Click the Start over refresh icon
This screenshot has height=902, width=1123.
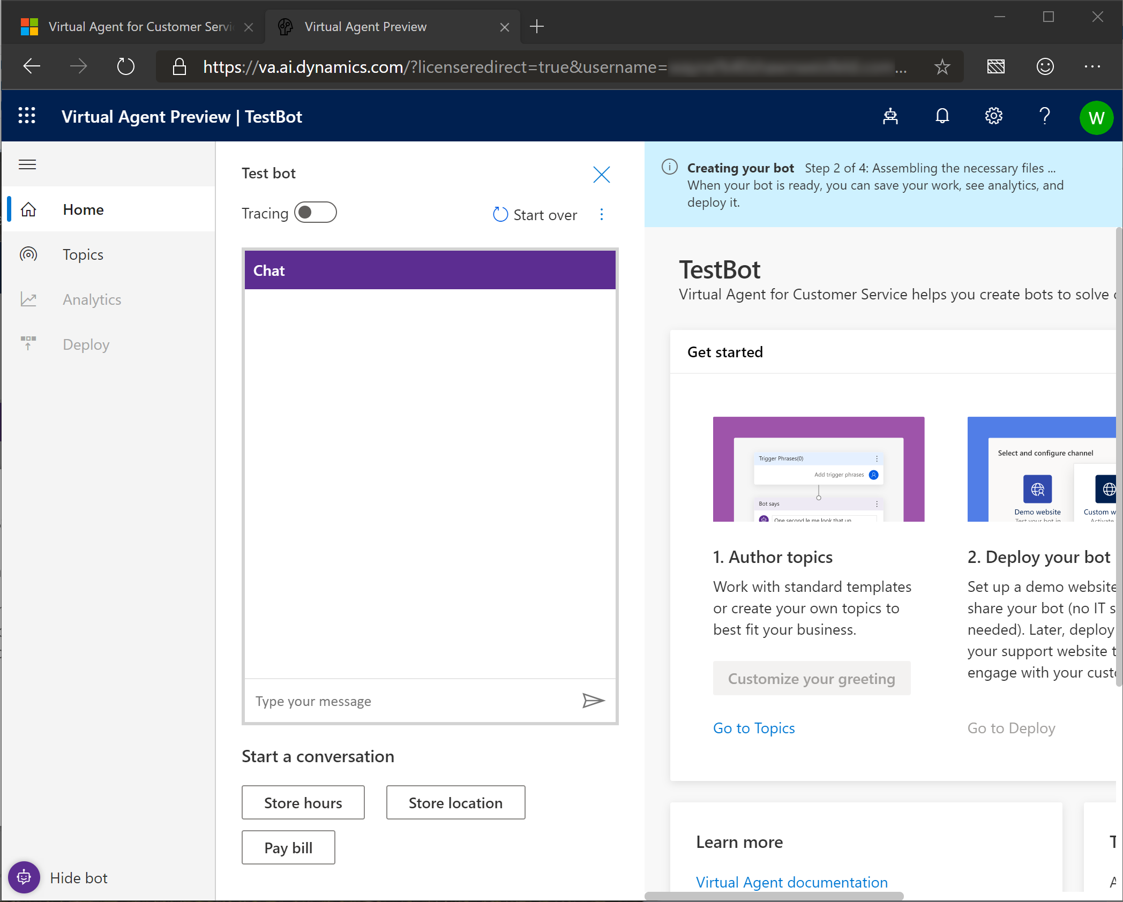pyautogui.click(x=500, y=215)
